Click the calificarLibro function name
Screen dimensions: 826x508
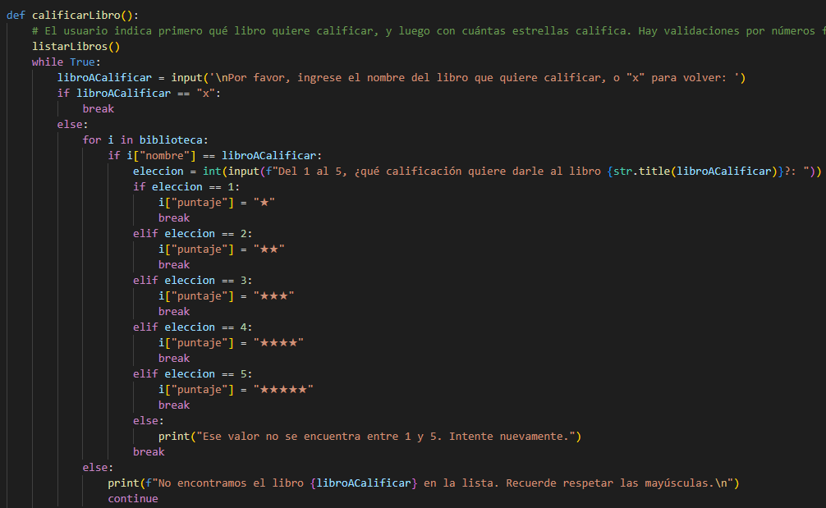[x=76, y=16]
